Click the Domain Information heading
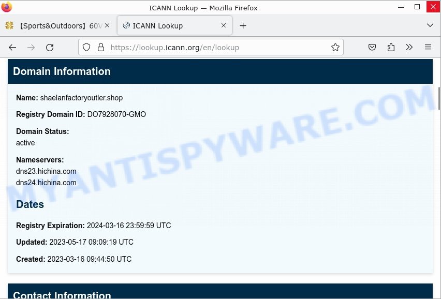 click(62, 71)
